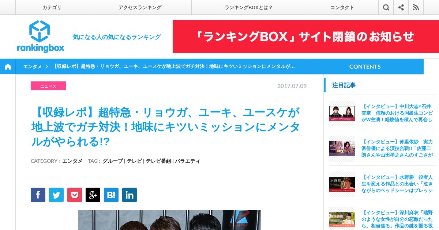This screenshot has height=230, width=439.
Task: Click breadcrumb article title text
Action: tap(174, 66)
